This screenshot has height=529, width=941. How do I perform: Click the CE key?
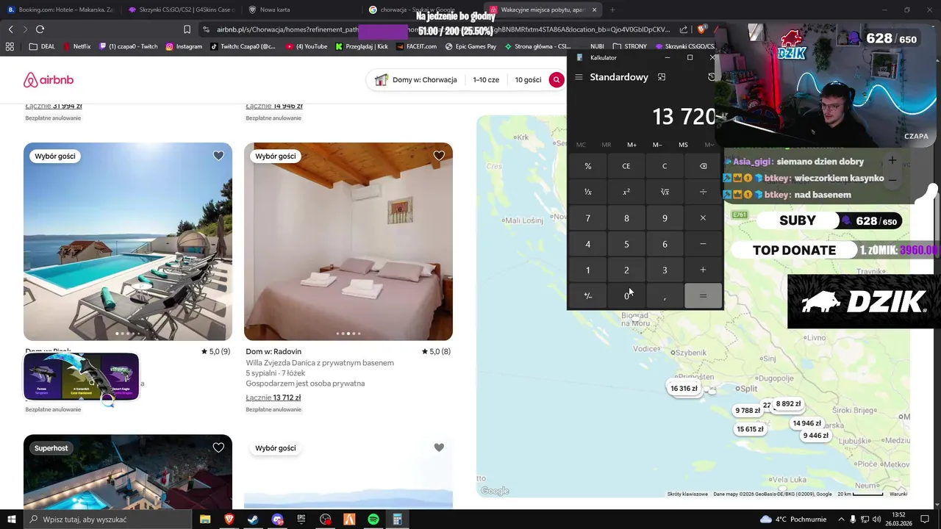point(626,166)
